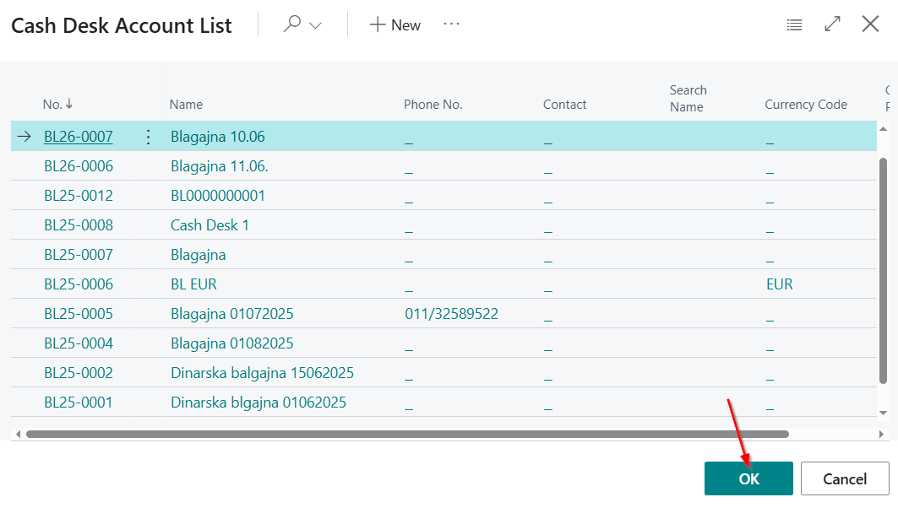898x508 pixels.
Task: Click the EUR currency code cell
Action: pyautogui.click(x=780, y=284)
